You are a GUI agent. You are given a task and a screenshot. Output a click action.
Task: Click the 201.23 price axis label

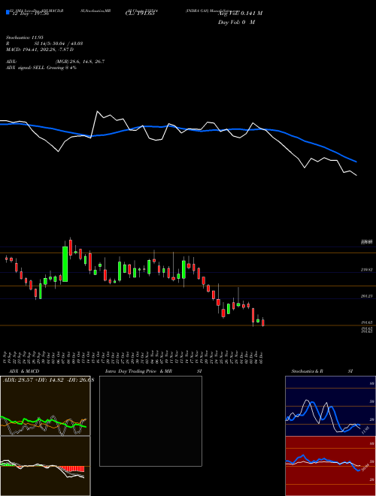pyautogui.click(x=366, y=296)
